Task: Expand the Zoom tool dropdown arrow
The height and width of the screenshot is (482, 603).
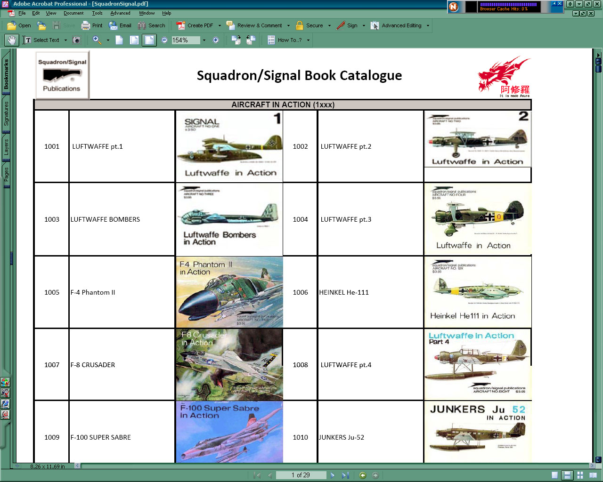Action: (x=108, y=40)
